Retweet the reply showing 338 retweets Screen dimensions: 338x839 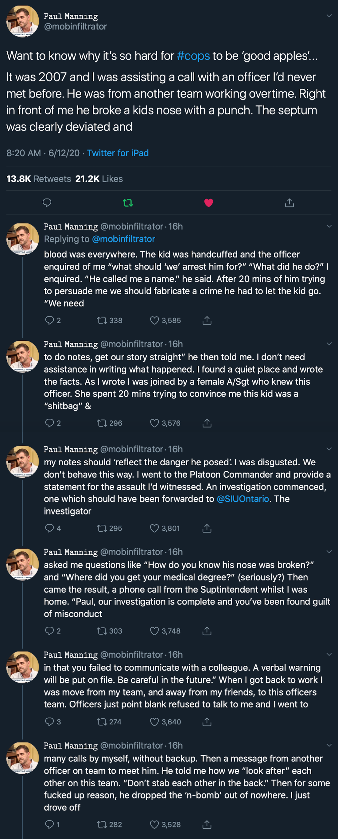pos(102,321)
